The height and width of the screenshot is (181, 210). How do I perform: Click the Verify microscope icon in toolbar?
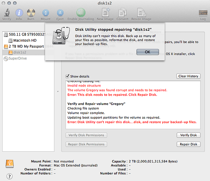click(x=7, y=13)
